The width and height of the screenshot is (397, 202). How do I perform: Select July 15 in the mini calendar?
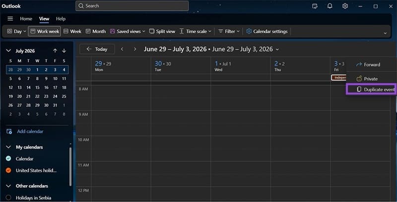tap(37, 87)
